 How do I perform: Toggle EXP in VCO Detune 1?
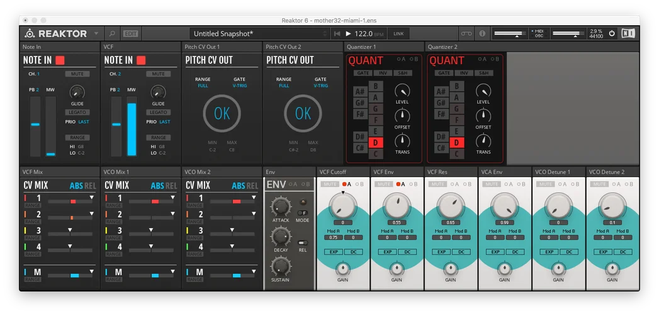tap(549, 252)
